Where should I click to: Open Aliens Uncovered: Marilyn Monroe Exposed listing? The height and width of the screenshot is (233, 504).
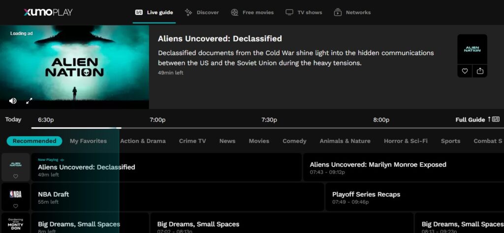point(404,167)
